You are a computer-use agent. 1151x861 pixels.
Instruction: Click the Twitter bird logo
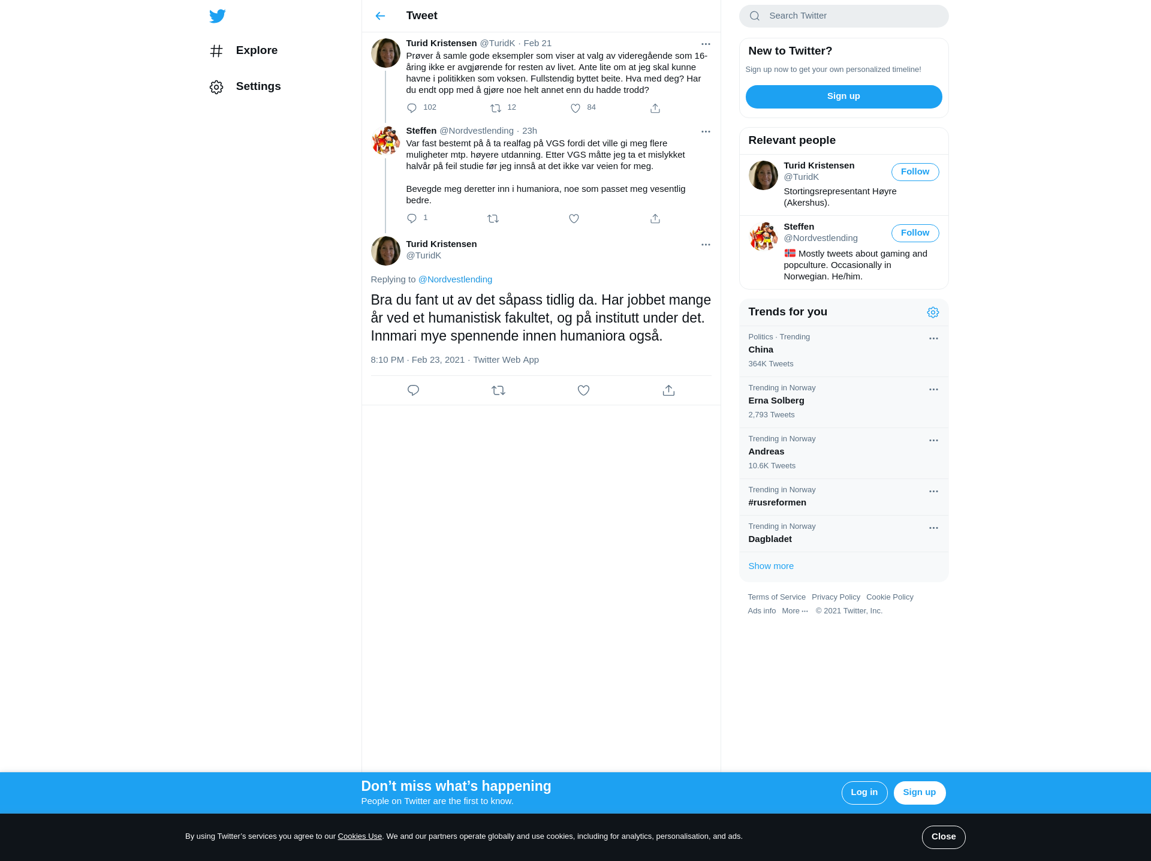[x=218, y=16]
